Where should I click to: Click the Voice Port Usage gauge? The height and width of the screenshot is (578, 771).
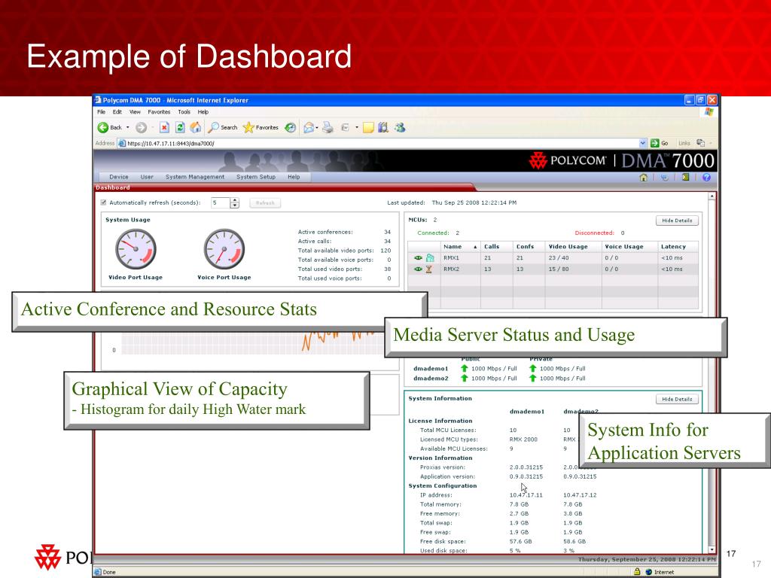coord(224,249)
